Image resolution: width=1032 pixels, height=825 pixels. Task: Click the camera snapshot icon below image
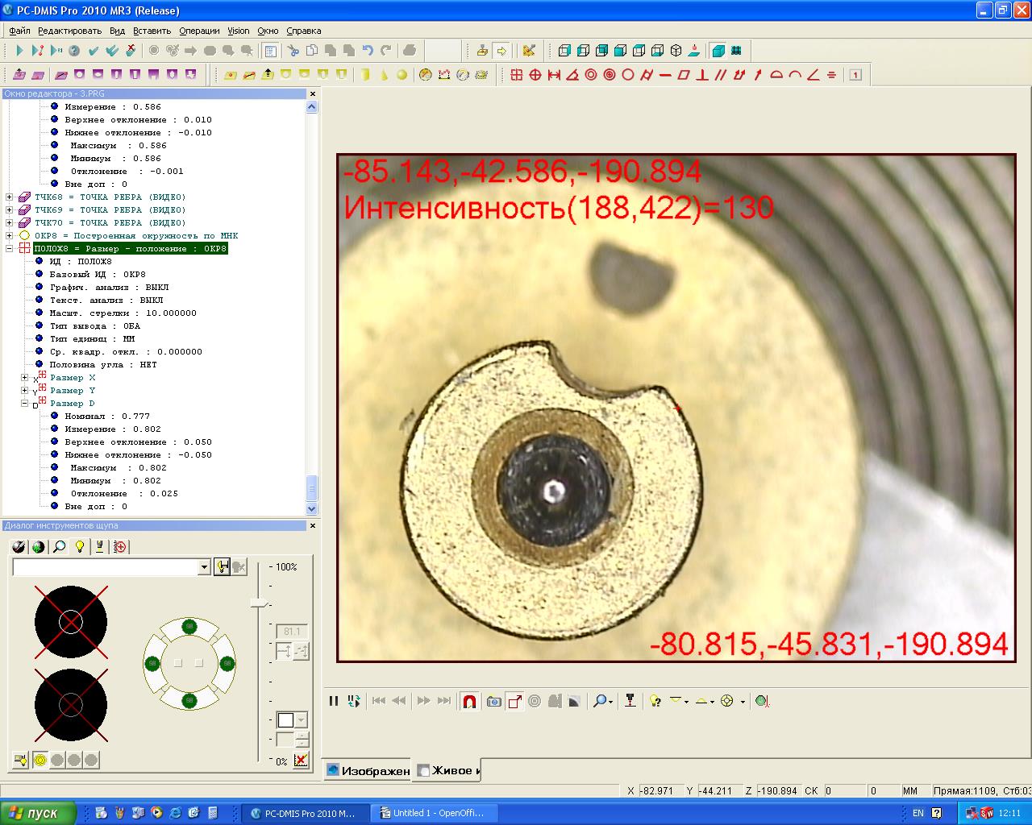494,702
